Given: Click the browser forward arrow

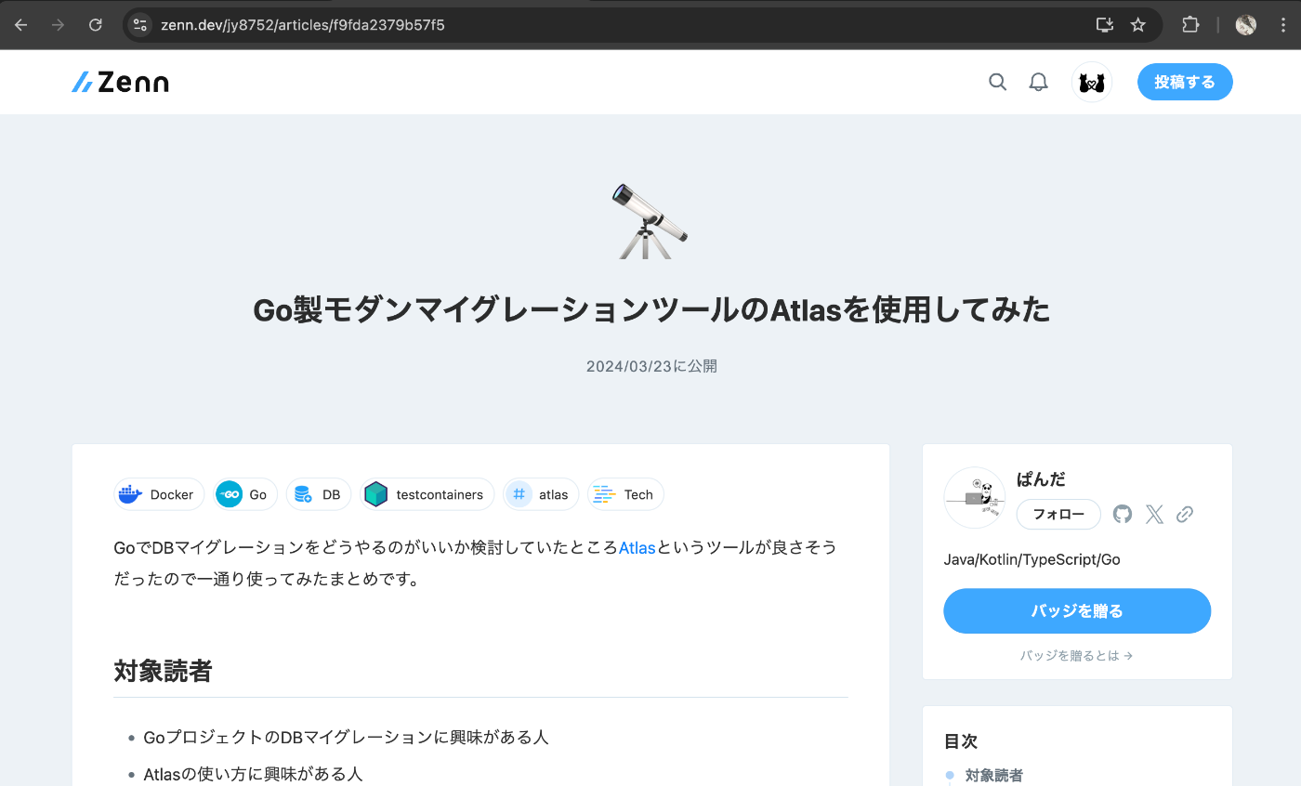Looking at the screenshot, I should [x=59, y=25].
